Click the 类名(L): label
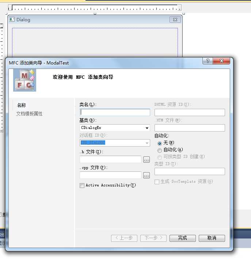 (x=88, y=104)
